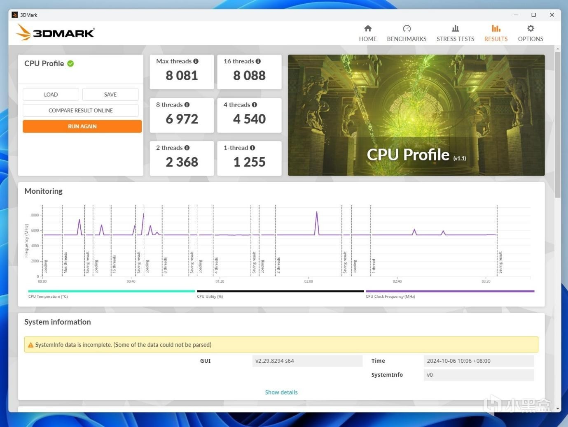Click the info icon beside 8 threads
Image resolution: width=568 pixels, height=427 pixels.
pos(187,105)
